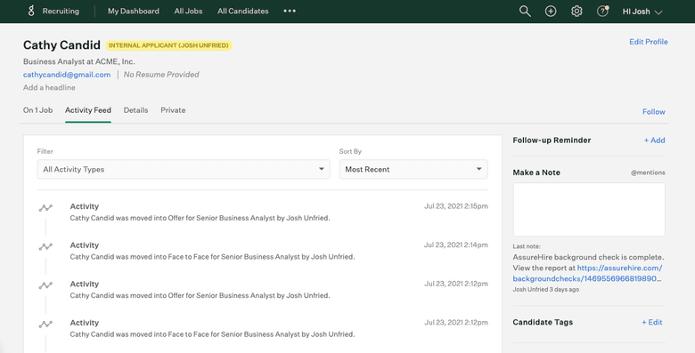Viewport: 695px width, 353px height.
Task: Follow this candidate via the Follow link
Action: (654, 112)
